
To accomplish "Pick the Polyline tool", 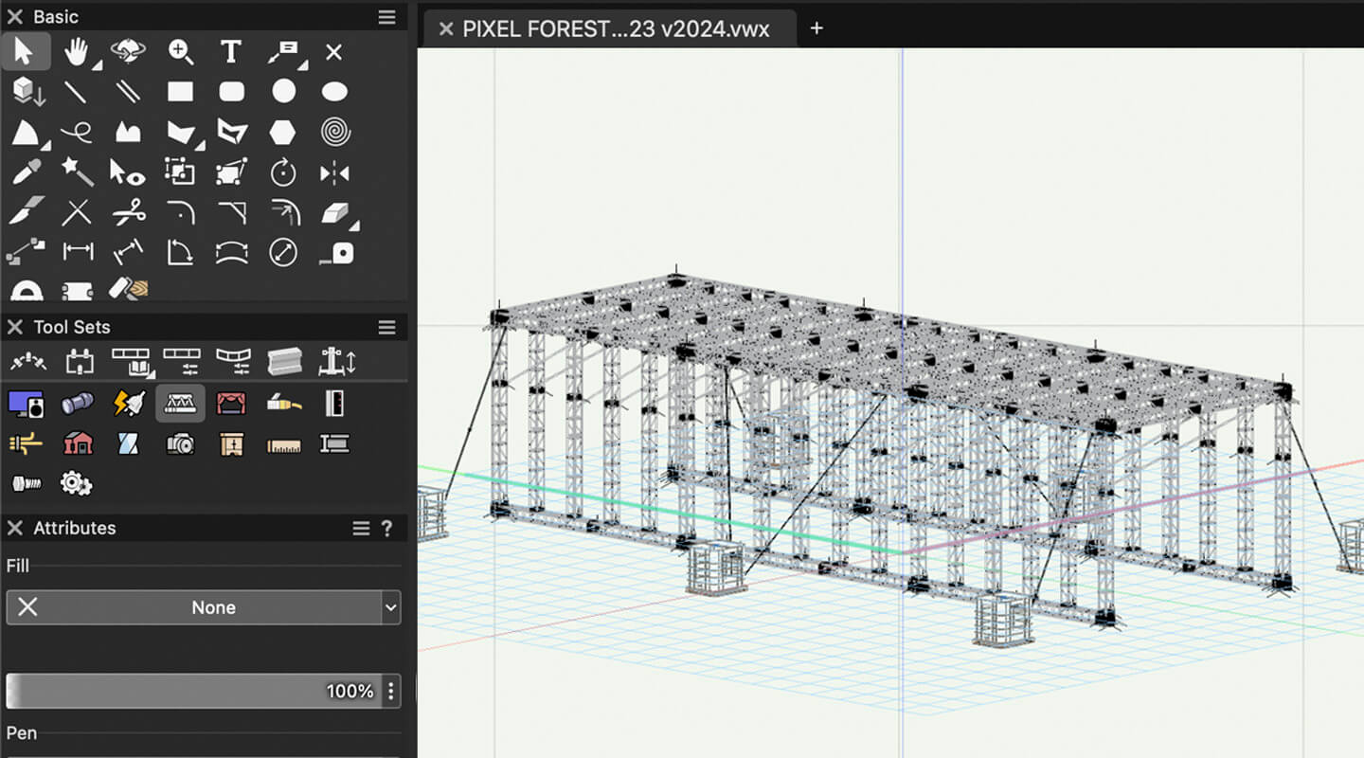I will 128,133.
